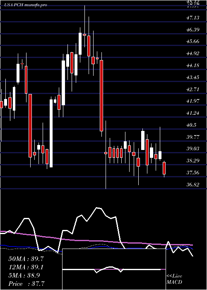207x290 pixels.
Task: Click inside the MACD inset chart panel
Action: pos(114,269)
